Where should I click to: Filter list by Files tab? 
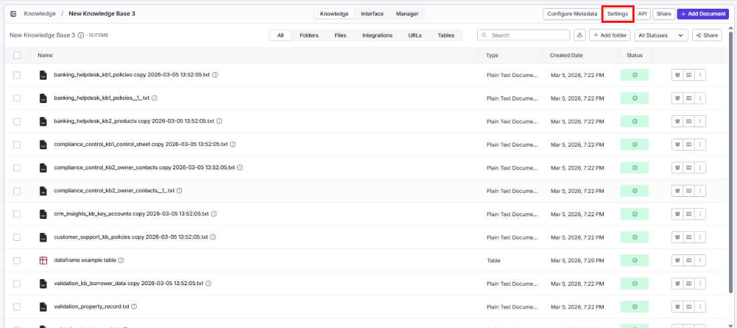[x=340, y=35]
